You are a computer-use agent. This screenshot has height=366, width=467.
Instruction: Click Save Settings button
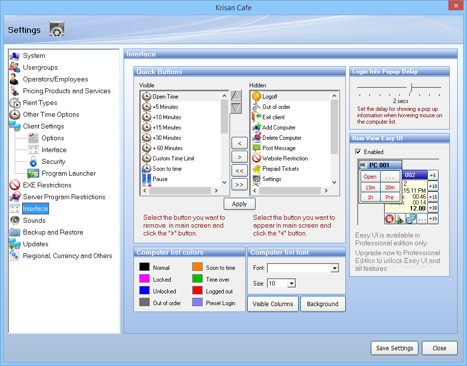(394, 348)
